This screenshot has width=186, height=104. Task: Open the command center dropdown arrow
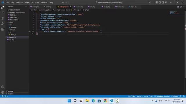coord(149,3)
